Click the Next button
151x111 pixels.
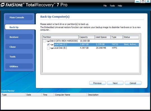(115, 83)
